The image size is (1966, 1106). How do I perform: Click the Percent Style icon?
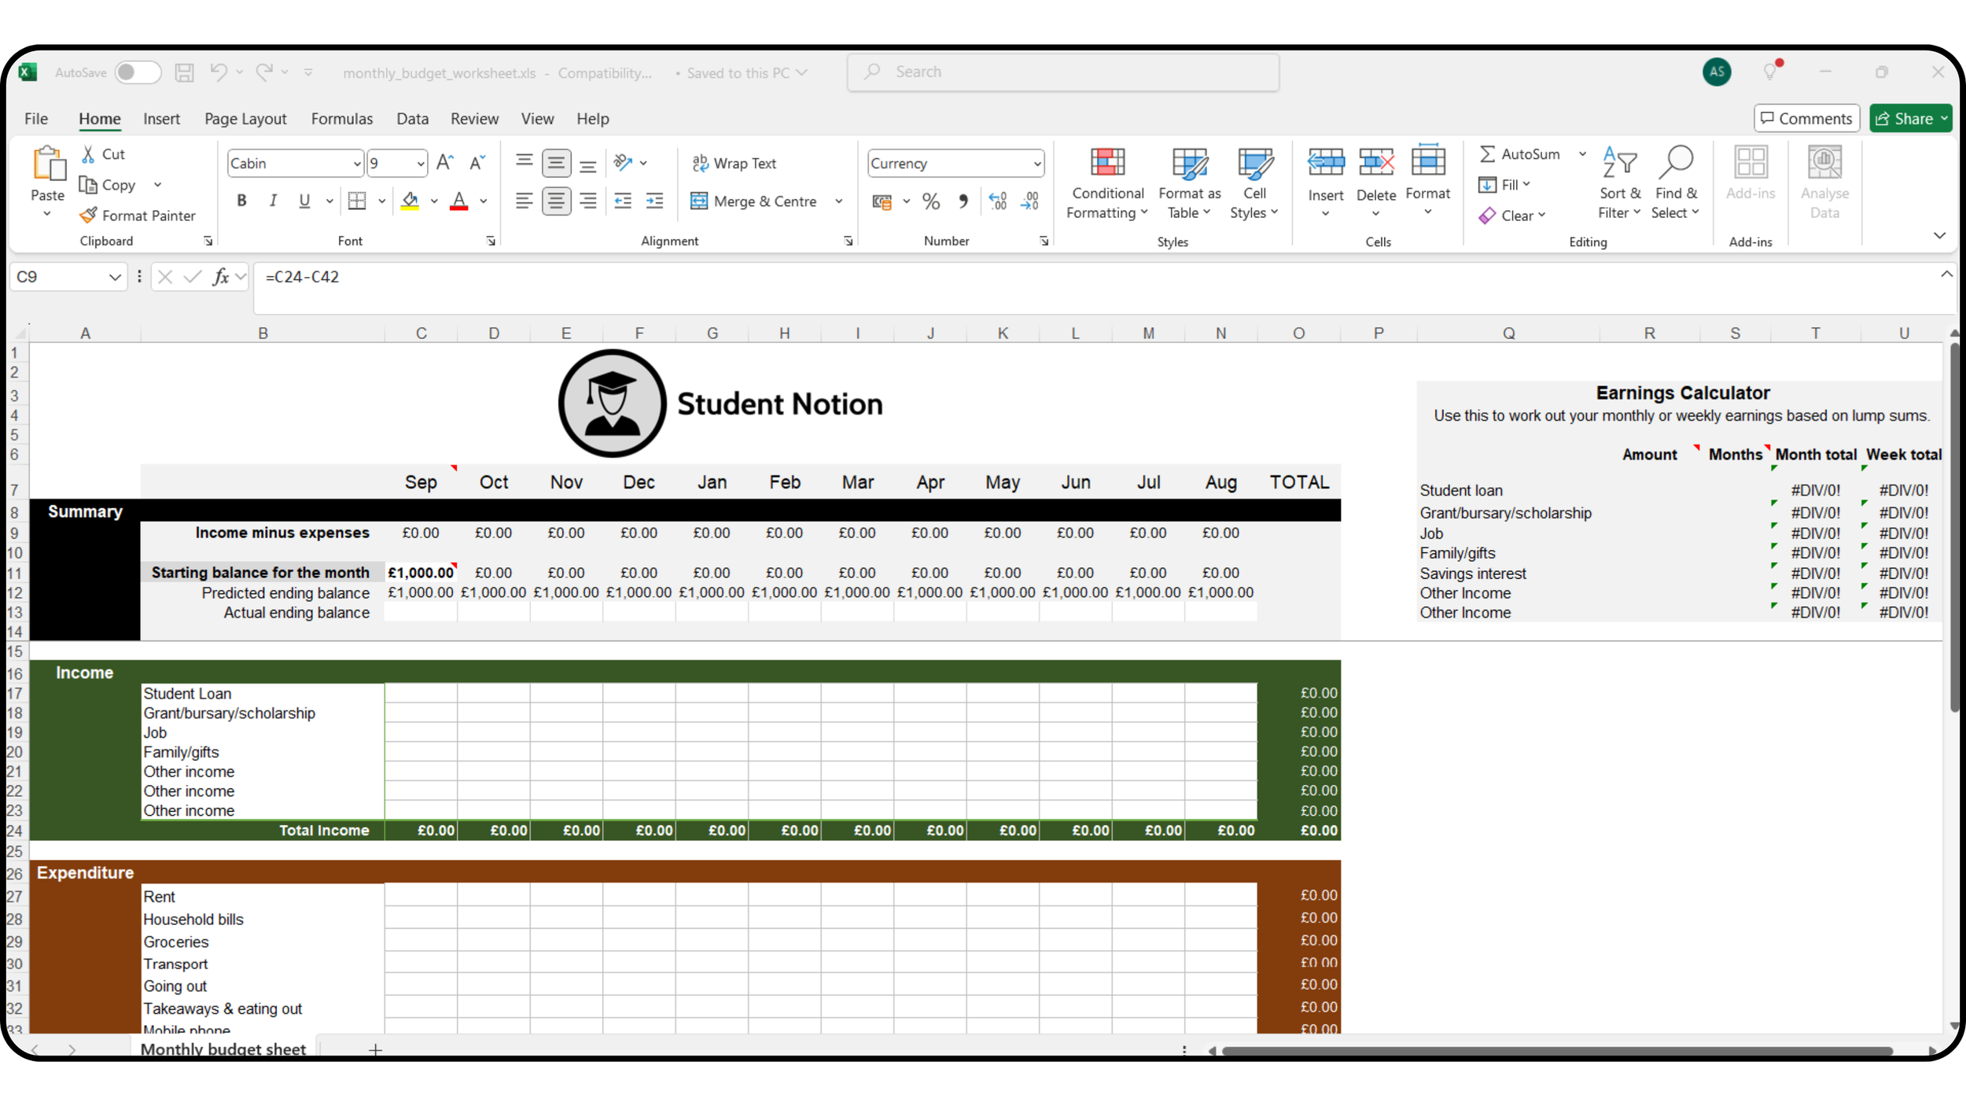(931, 201)
